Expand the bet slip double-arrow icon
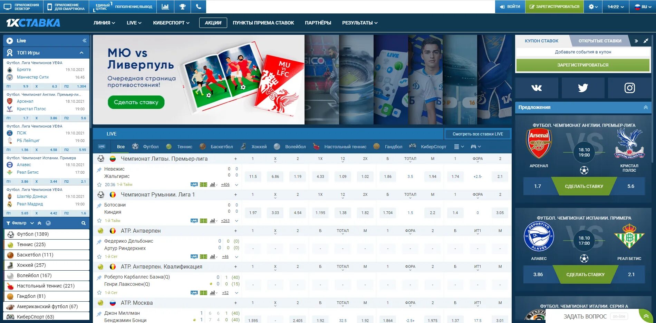The height and width of the screenshot is (323, 656). (x=636, y=41)
